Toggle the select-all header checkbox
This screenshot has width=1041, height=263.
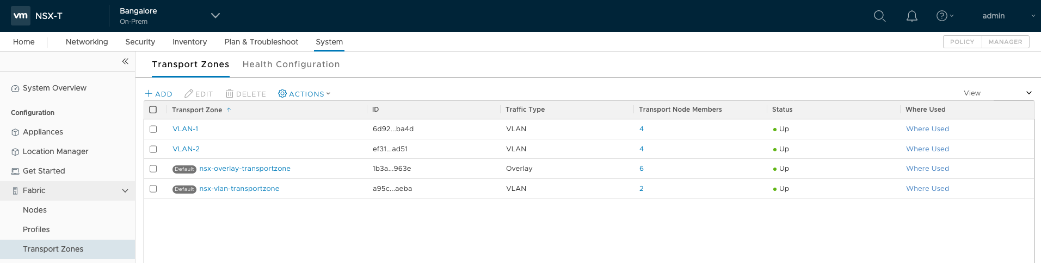point(153,110)
